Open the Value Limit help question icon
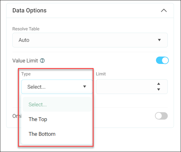The width and height of the screenshot is (181, 152). tap(42, 60)
